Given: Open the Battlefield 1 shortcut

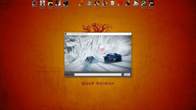Looking at the screenshot, I should (x=105, y=4).
